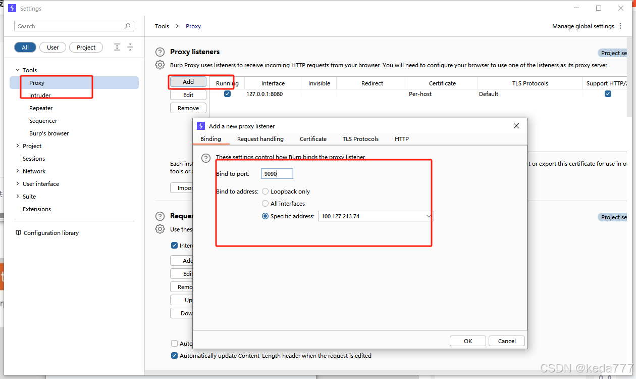Screen dimensions: 636x379
Task: Click the Configuration library book icon
Action: (18, 233)
